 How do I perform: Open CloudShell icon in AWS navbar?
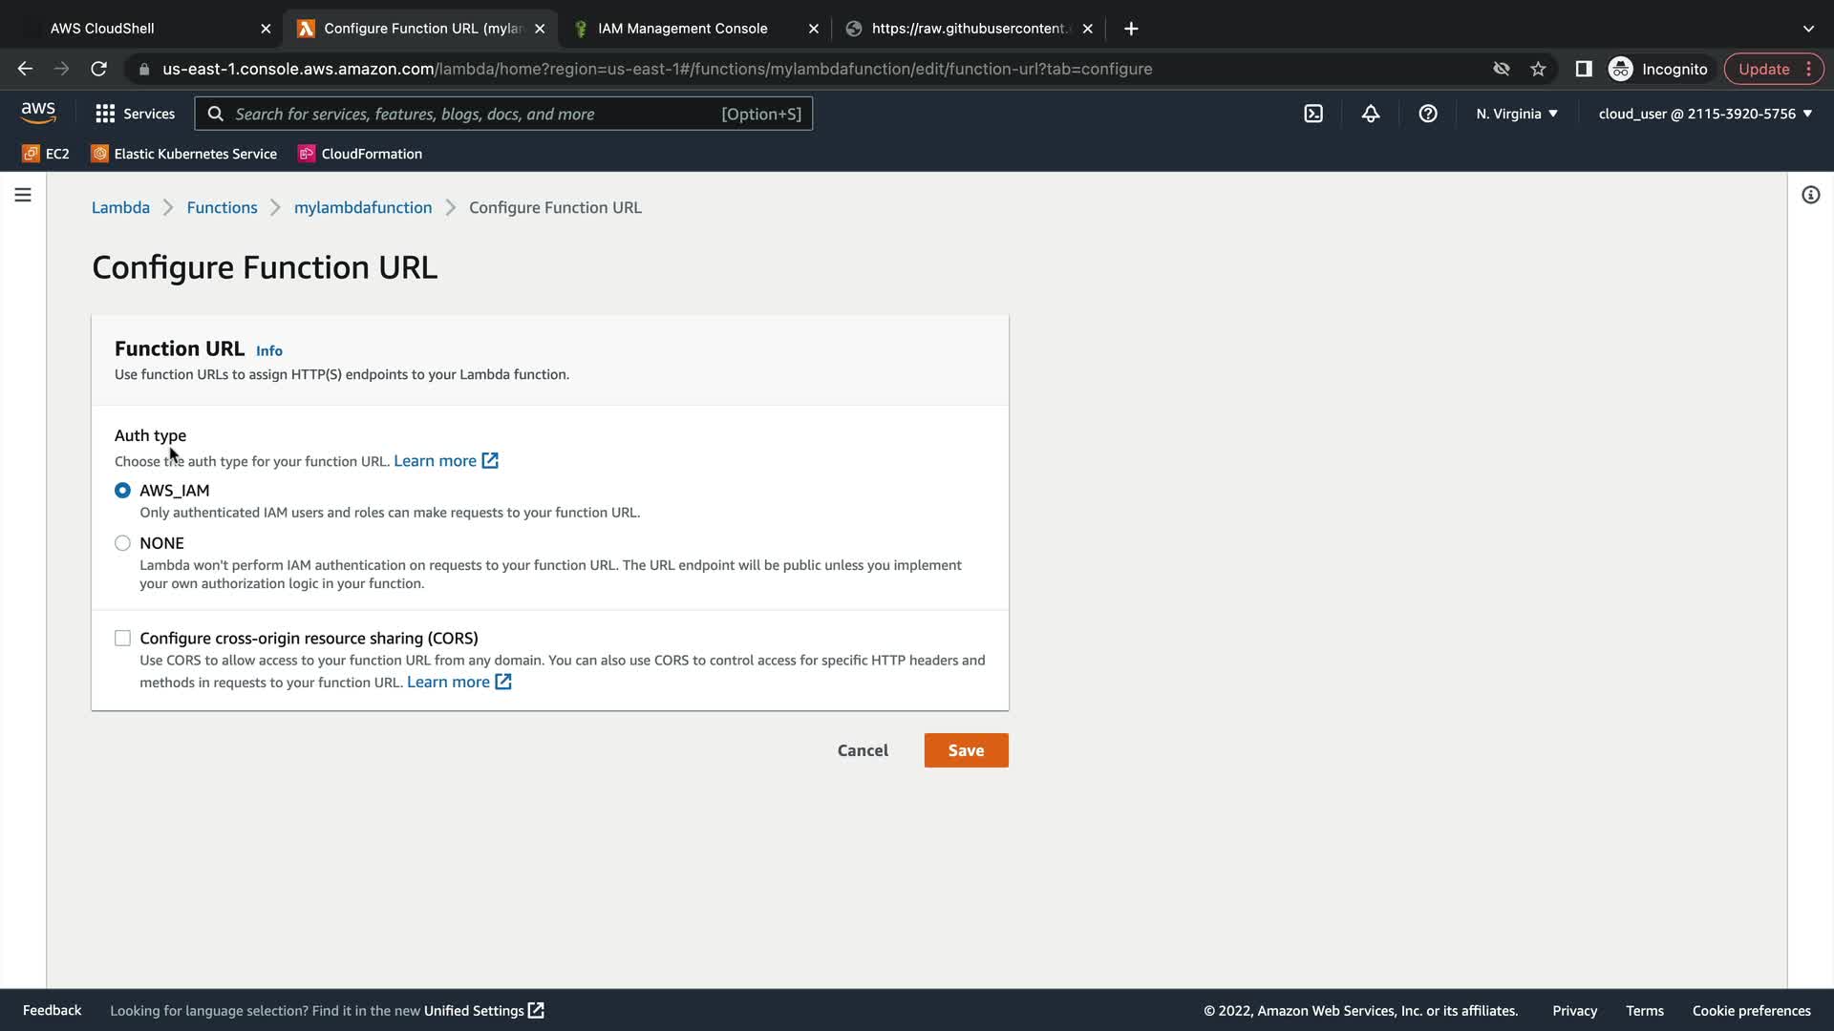pyautogui.click(x=1313, y=114)
